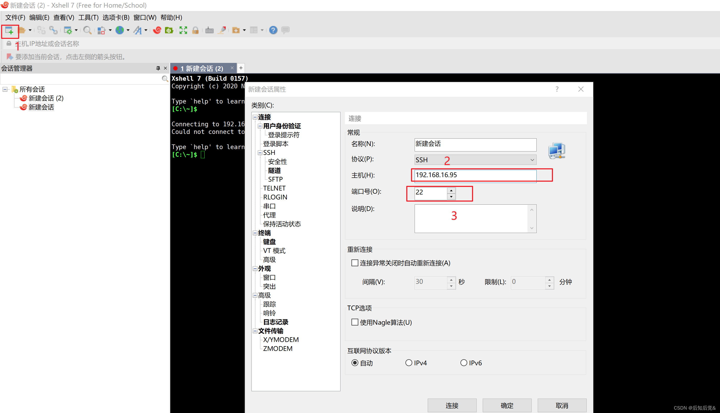Click the Find magnifier toolbar icon

click(87, 30)
